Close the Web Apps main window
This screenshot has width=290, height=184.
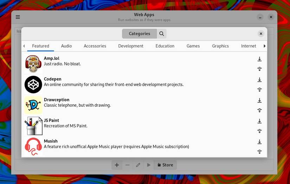271,17
